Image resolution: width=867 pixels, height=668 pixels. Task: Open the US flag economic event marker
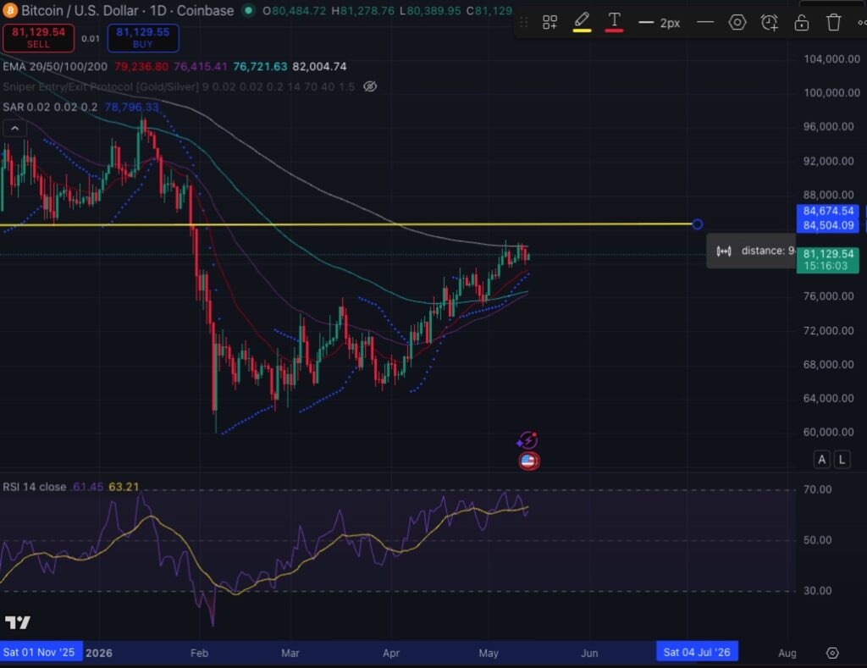pyautogui.click(x=529, y=461)
